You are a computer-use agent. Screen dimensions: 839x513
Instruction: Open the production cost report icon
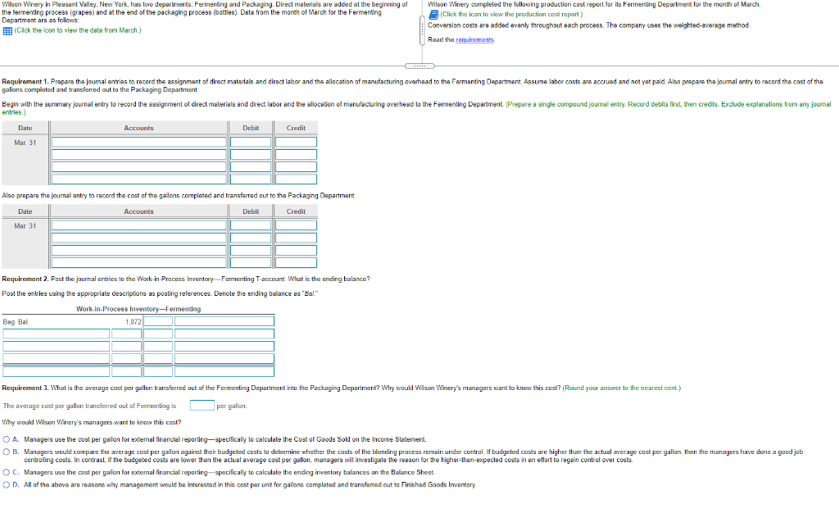coord(433,15)
